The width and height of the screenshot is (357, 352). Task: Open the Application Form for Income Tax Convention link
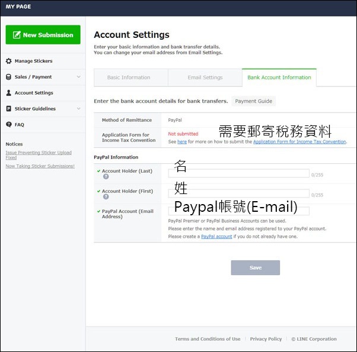[299, 142]
